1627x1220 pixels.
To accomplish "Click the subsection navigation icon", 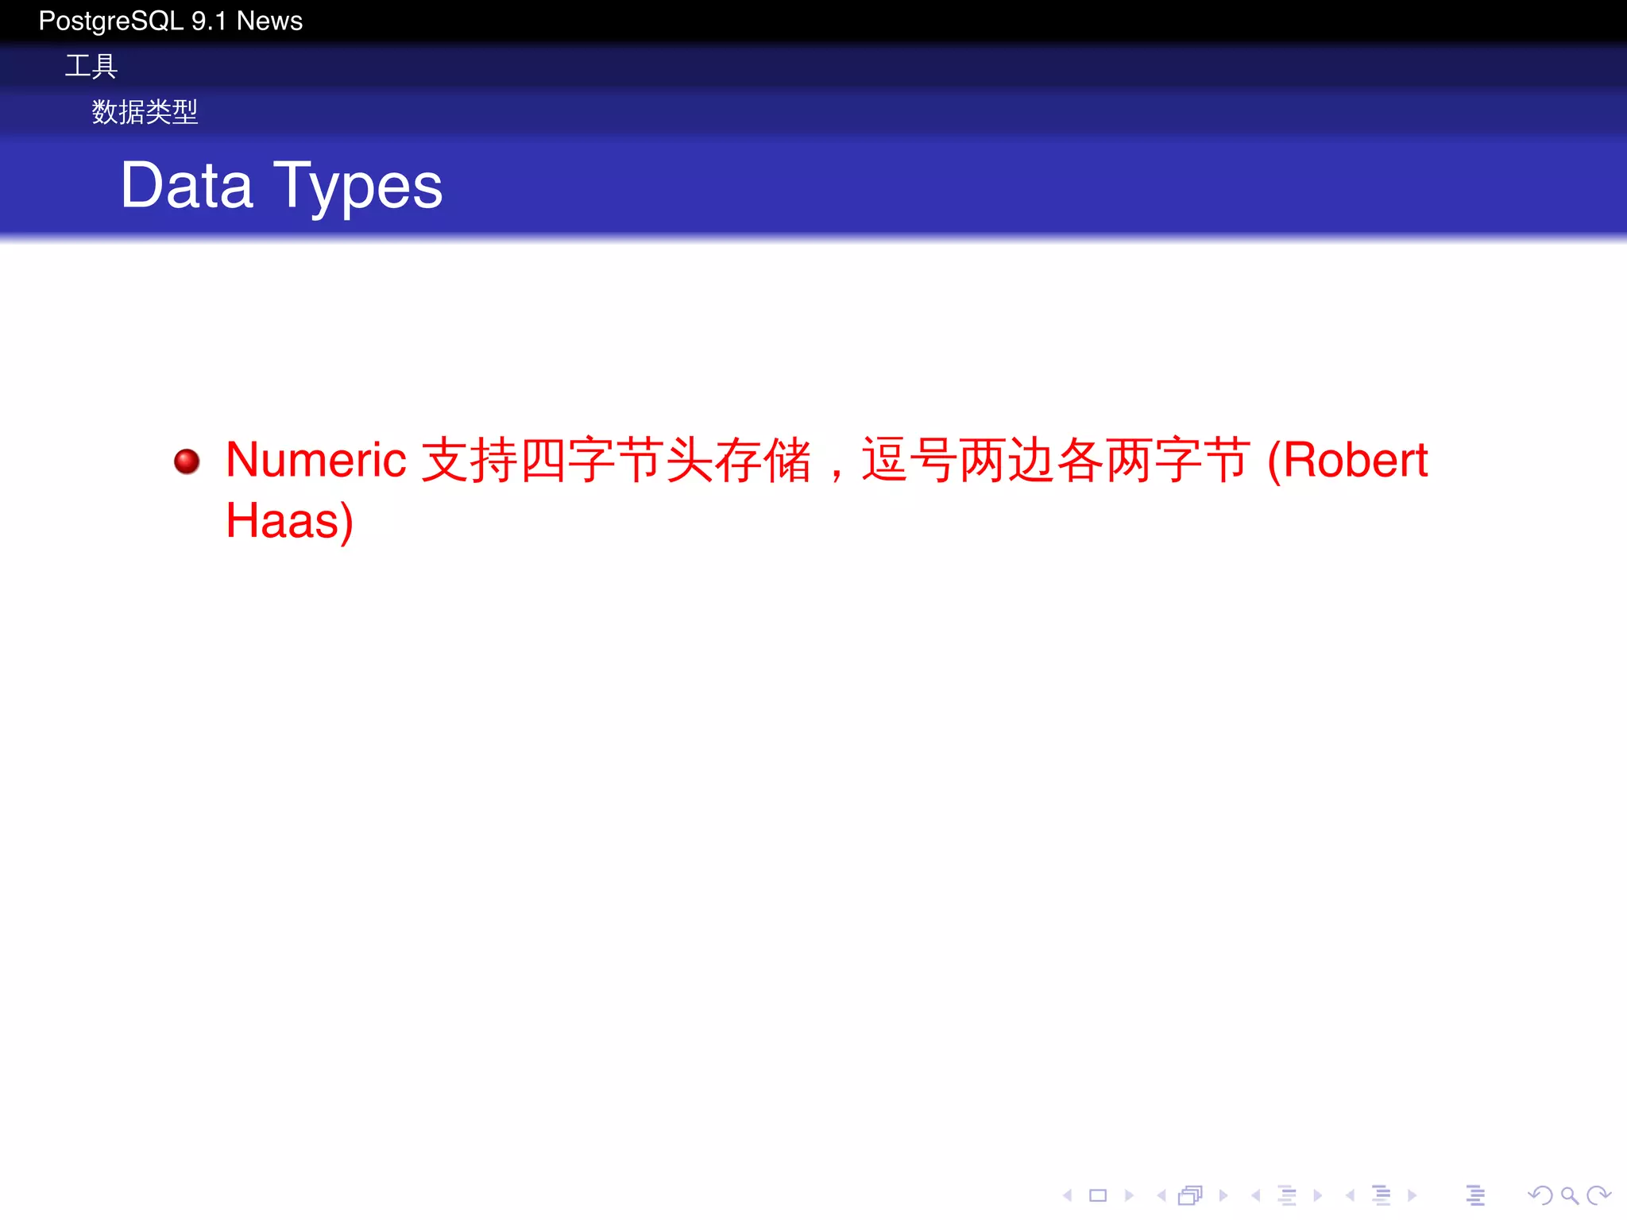I will [x=1288, y=1195].
